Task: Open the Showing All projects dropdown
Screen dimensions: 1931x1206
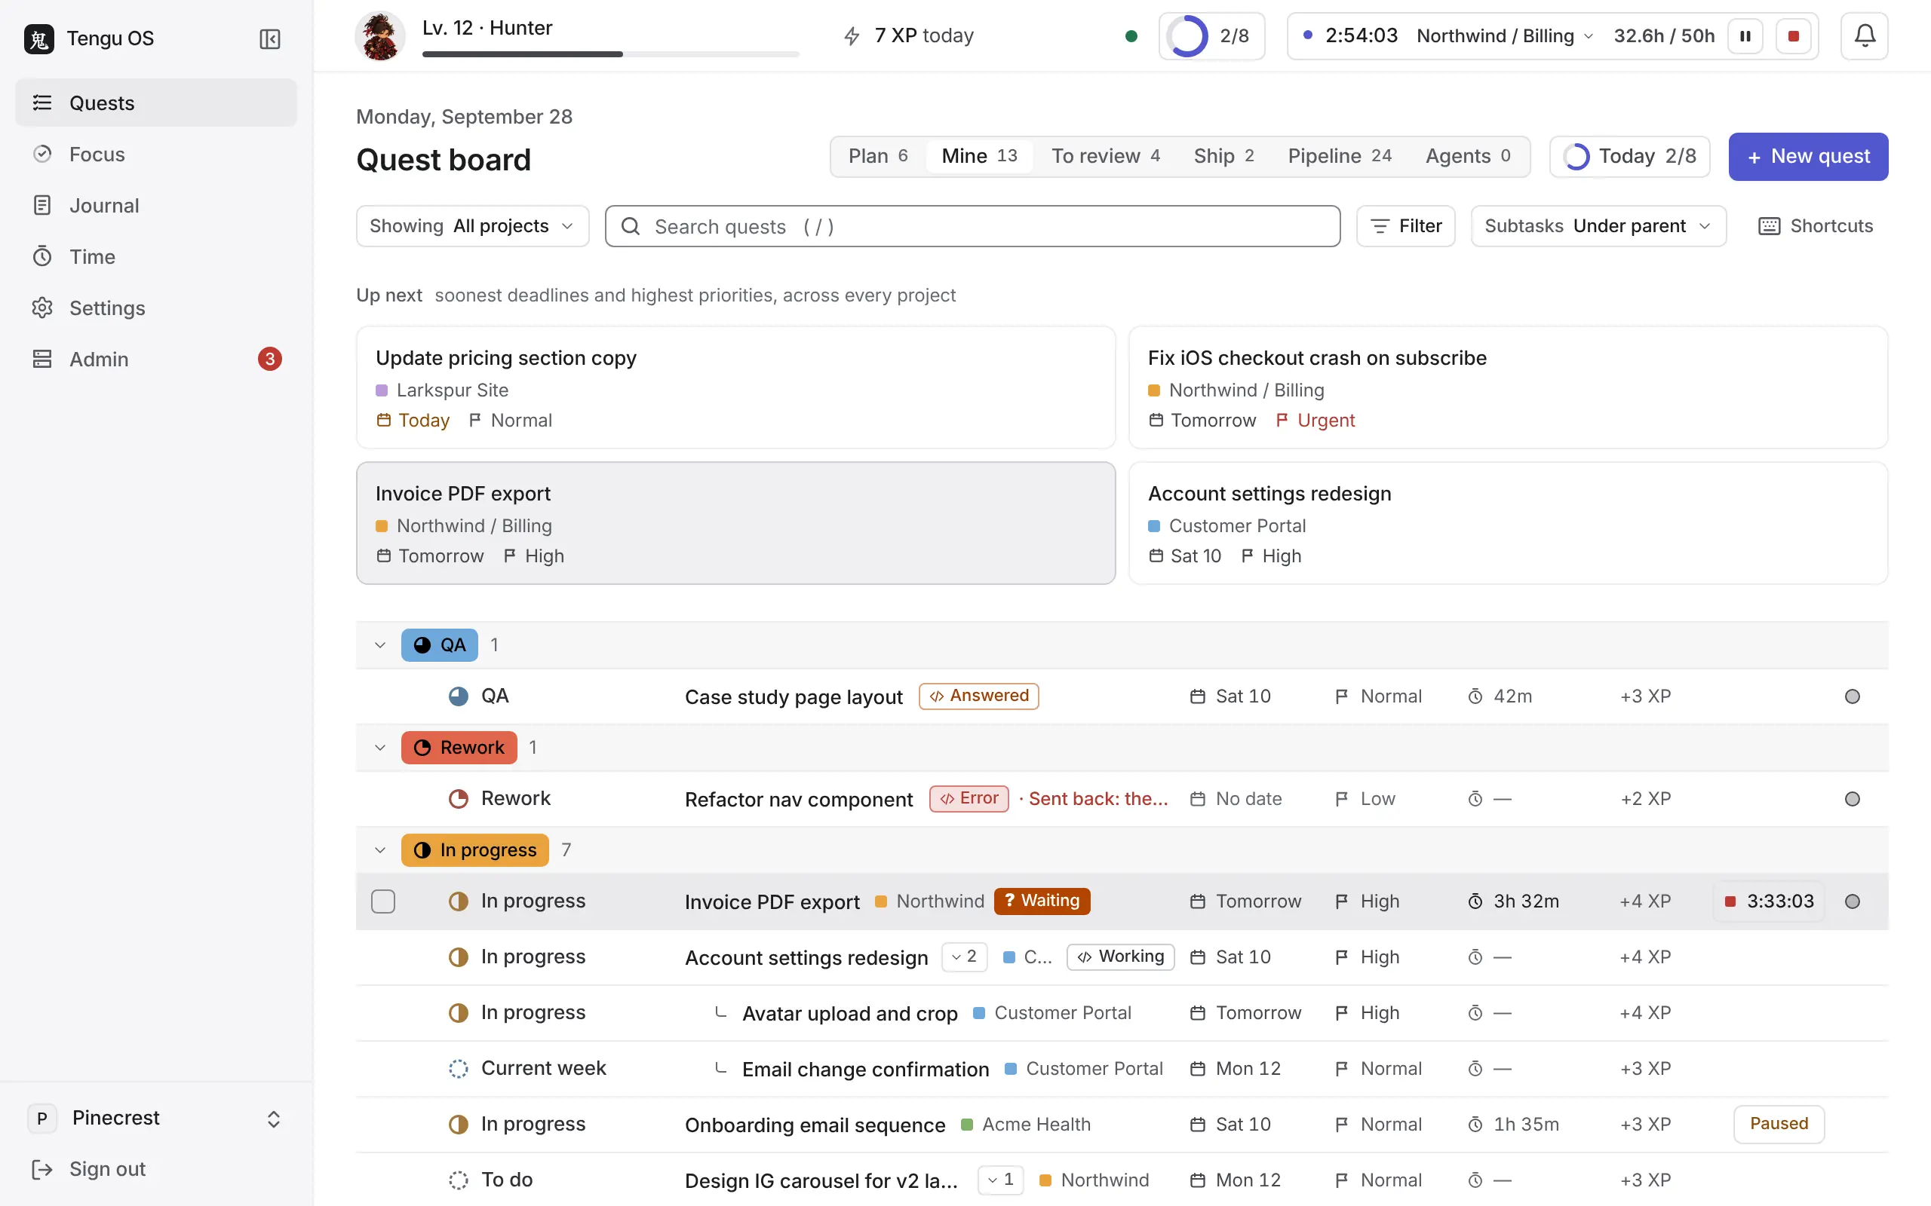Action: 472,225
